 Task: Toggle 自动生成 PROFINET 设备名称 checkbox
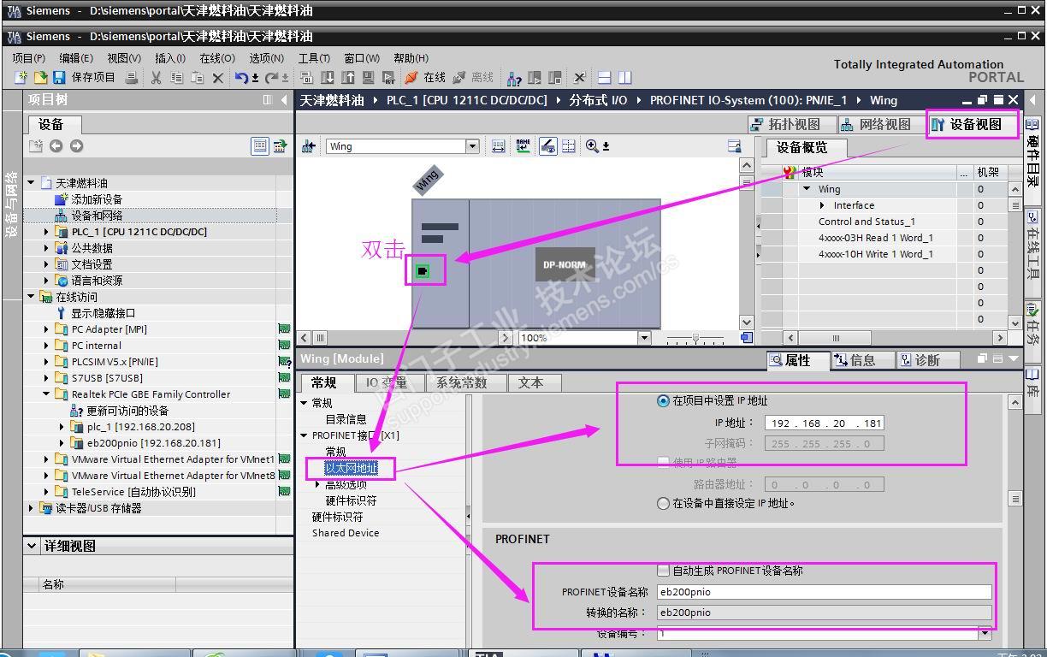click(x=663, y=571)
